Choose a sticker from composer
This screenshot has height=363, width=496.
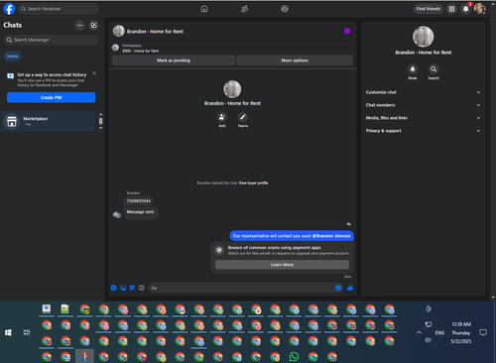(x=132, y=288)
